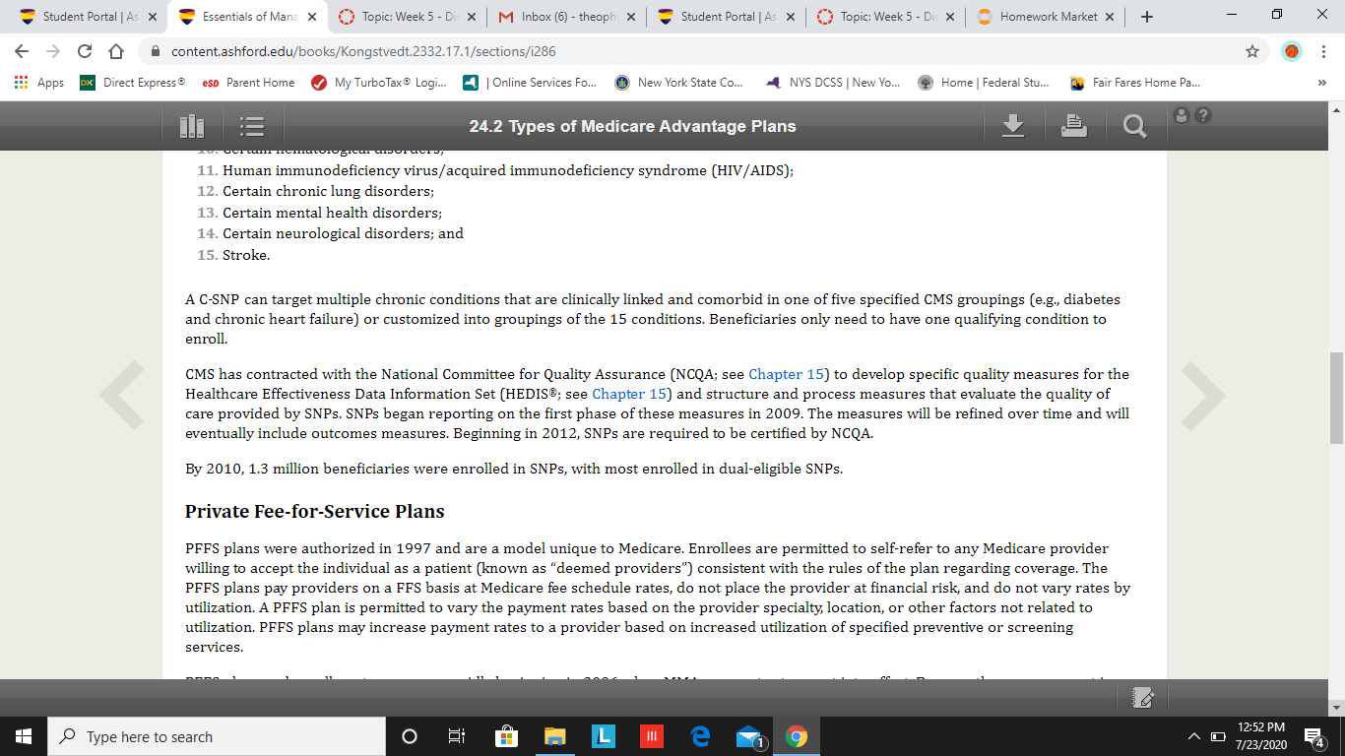Viewport: 1345px width, 756px height.
Task: Open the My TurboTax Login bookmark
Action: tap(378, 83)
